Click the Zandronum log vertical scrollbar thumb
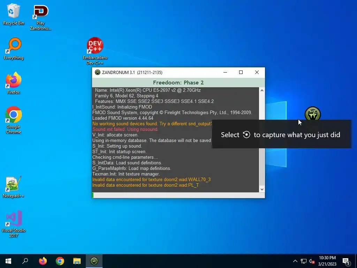Viewport: 357px width, 268px height. coord(262,166)
